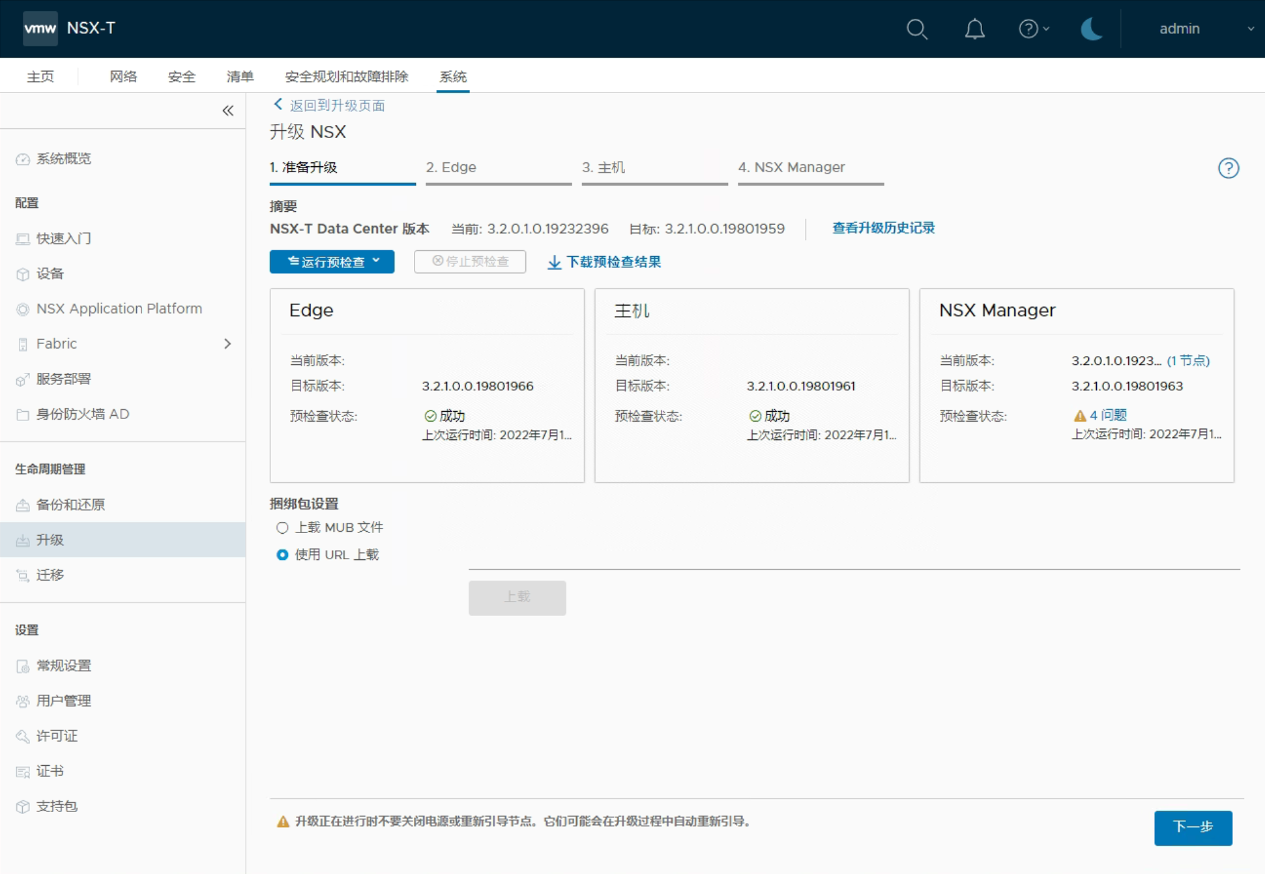Select the 上载 MUB 文件 radio option
This screenshot has width=1265, height=874.
282,527
